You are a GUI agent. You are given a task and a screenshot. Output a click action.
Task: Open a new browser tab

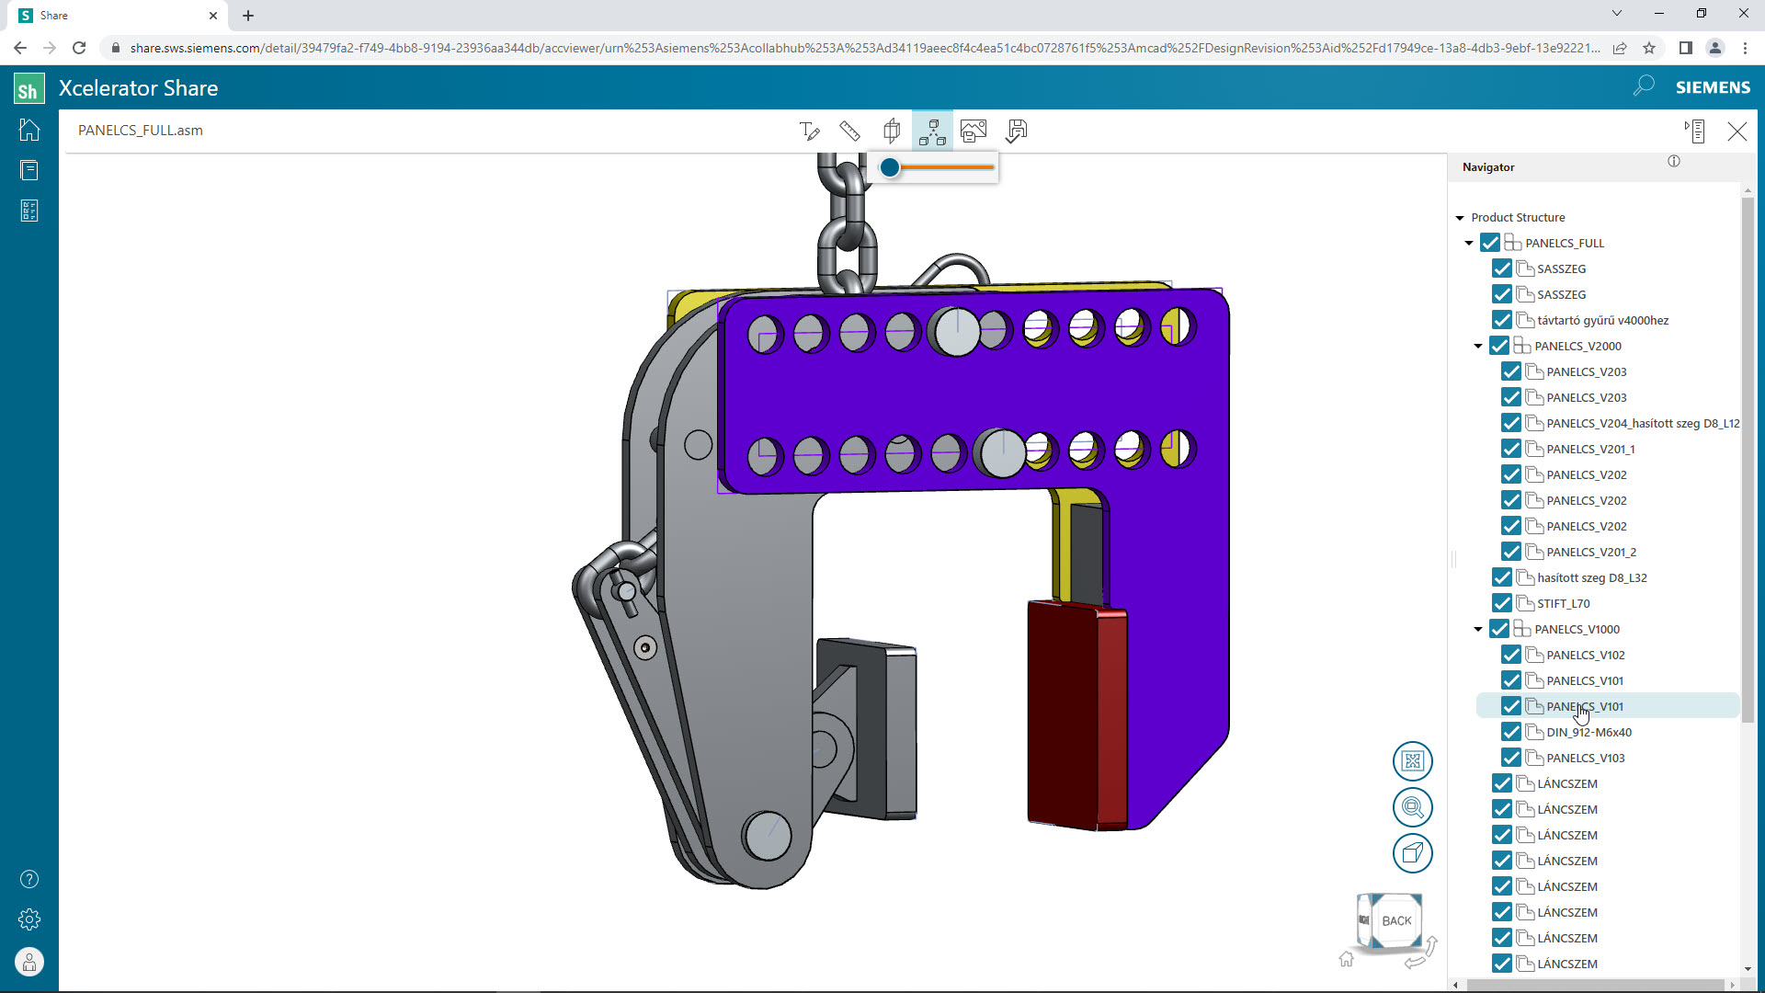click(x=248, y=16)
